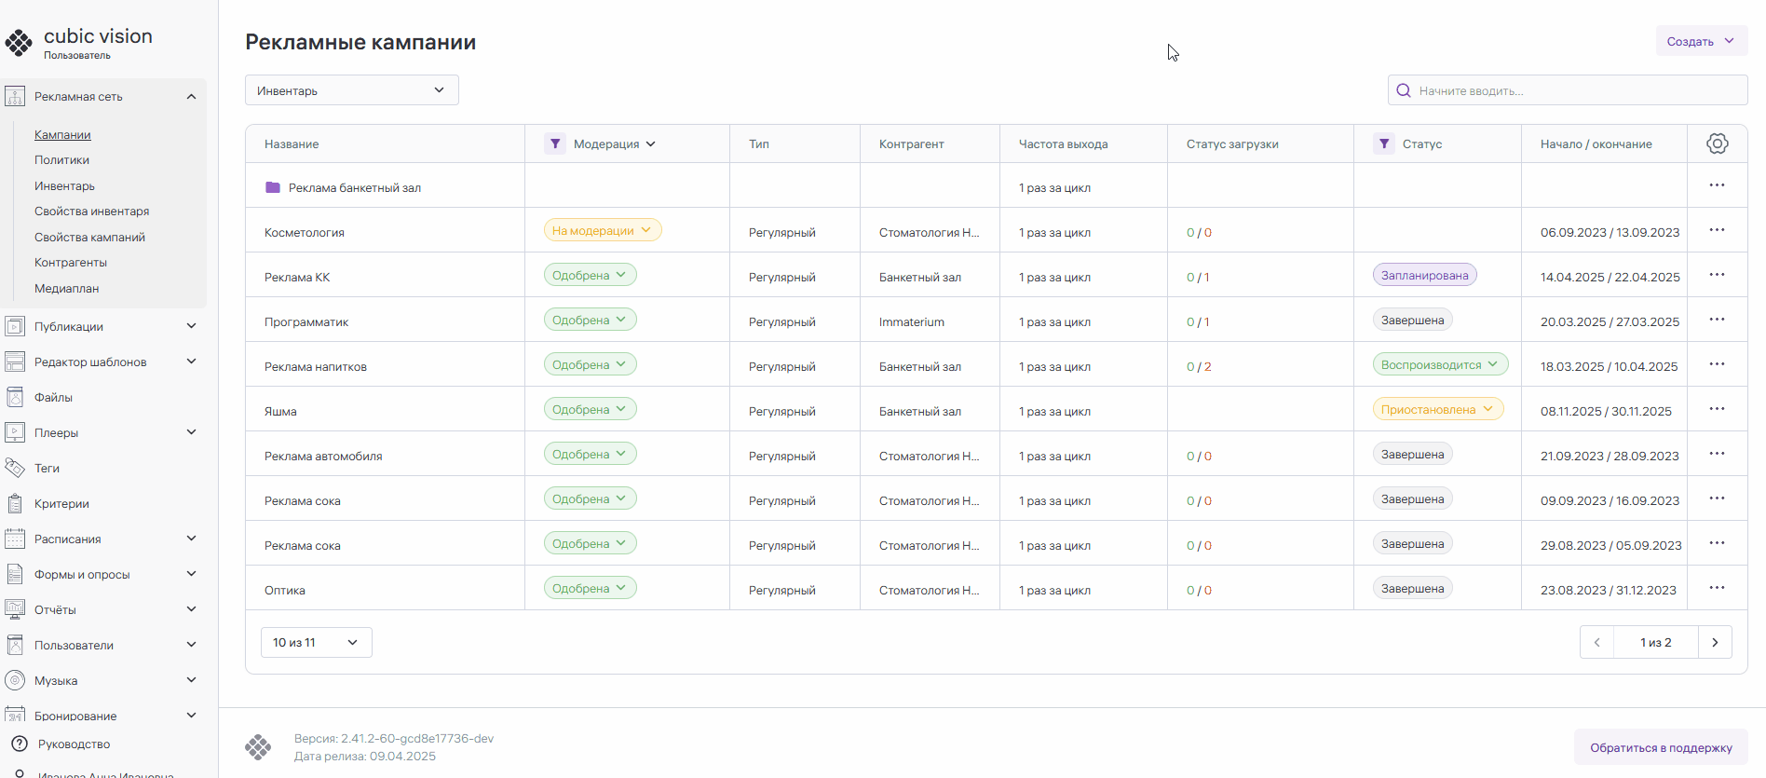Click the Реклама банкетный зал folder icon
This screenshot has width=1766, height=778.
pyautogui.click(x=273, y=187)
